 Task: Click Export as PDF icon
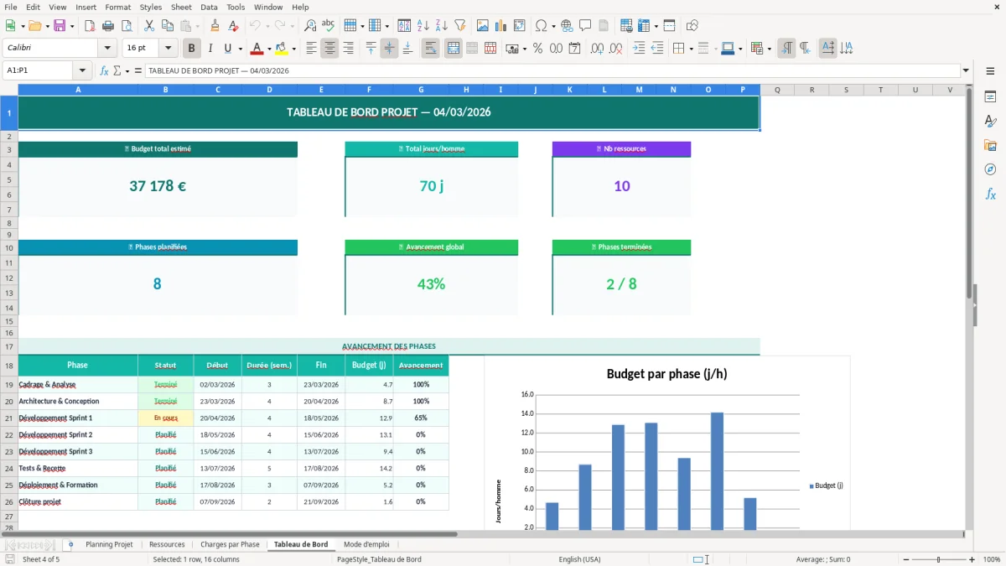tap(90, 26)
